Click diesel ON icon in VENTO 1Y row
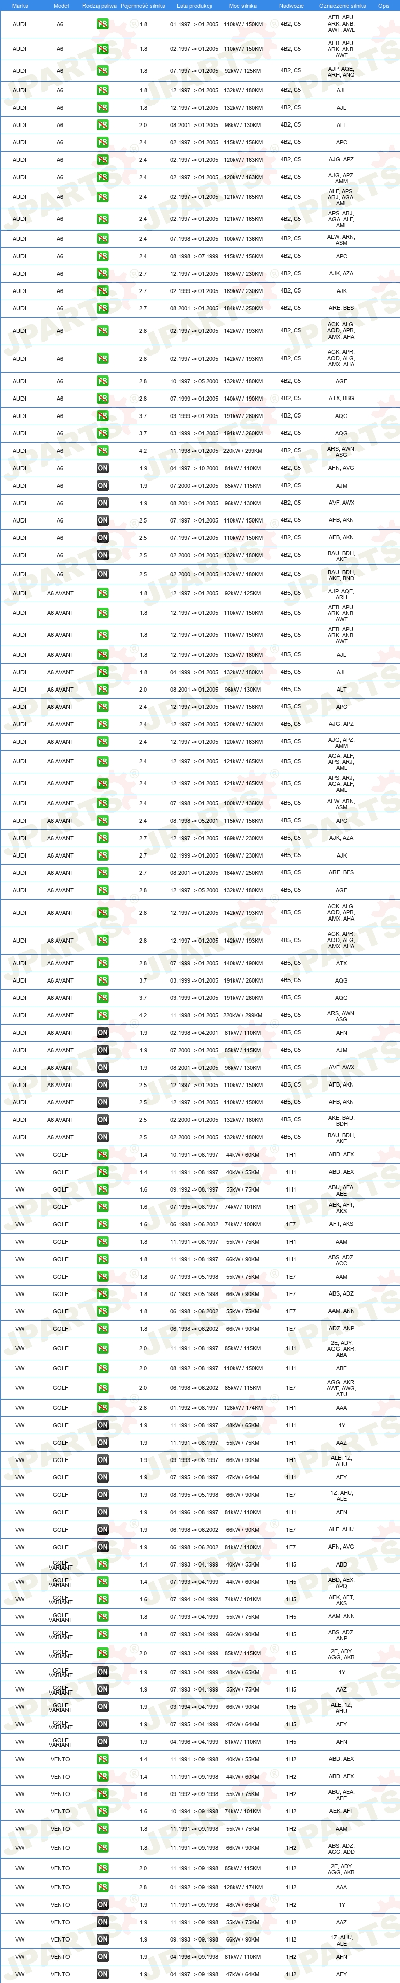Screen dimensions: 400x1983 click(x=102, y=1905)
